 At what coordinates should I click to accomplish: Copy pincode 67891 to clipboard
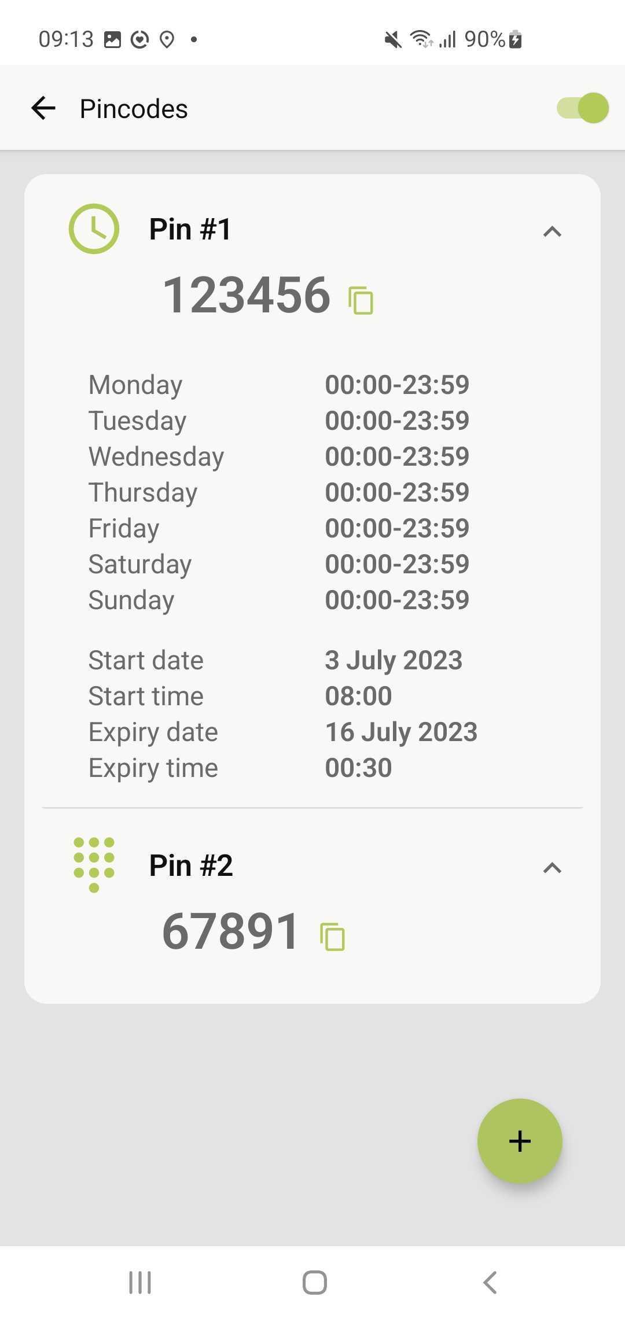pos(333,937)
